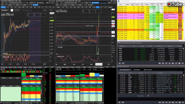Open Compare dropdown in SSC chart
The height and width of the screenshot is (104, 185).
pos(66,5)
